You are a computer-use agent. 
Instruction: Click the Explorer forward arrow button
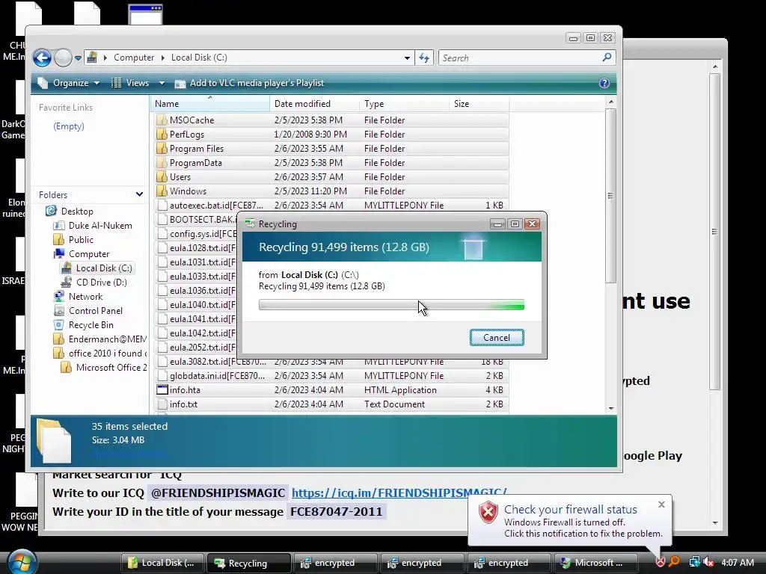click(x=63, y=58)
